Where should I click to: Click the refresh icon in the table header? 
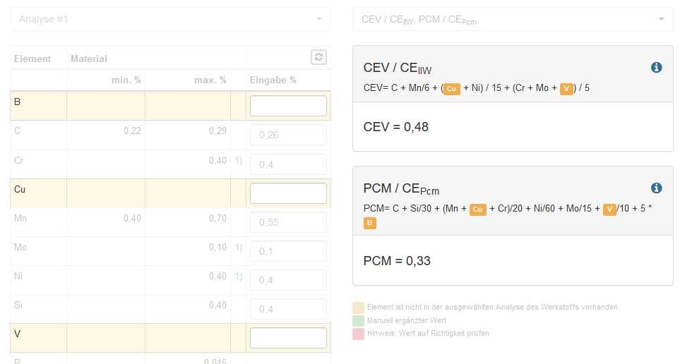(x=318, y=58)
